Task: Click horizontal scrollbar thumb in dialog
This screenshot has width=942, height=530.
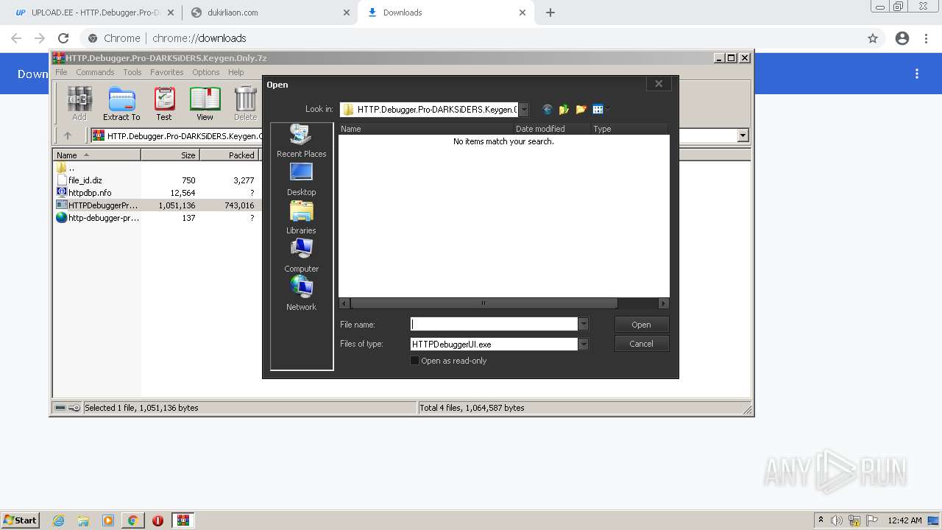Action: click(484, 303)
